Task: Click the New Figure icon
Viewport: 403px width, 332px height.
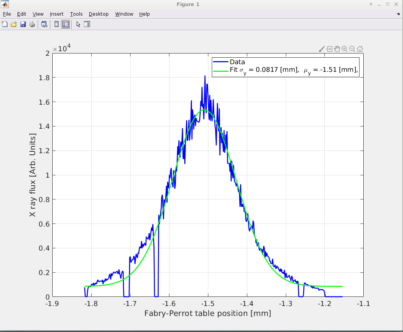Action: click(5, 24)
